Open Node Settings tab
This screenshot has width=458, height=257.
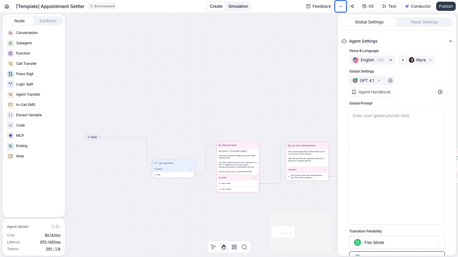424,22
